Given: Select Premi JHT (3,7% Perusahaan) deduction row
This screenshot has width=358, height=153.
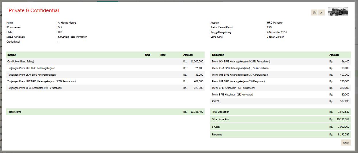Looking at the screenshot, I should coord(280,75).
